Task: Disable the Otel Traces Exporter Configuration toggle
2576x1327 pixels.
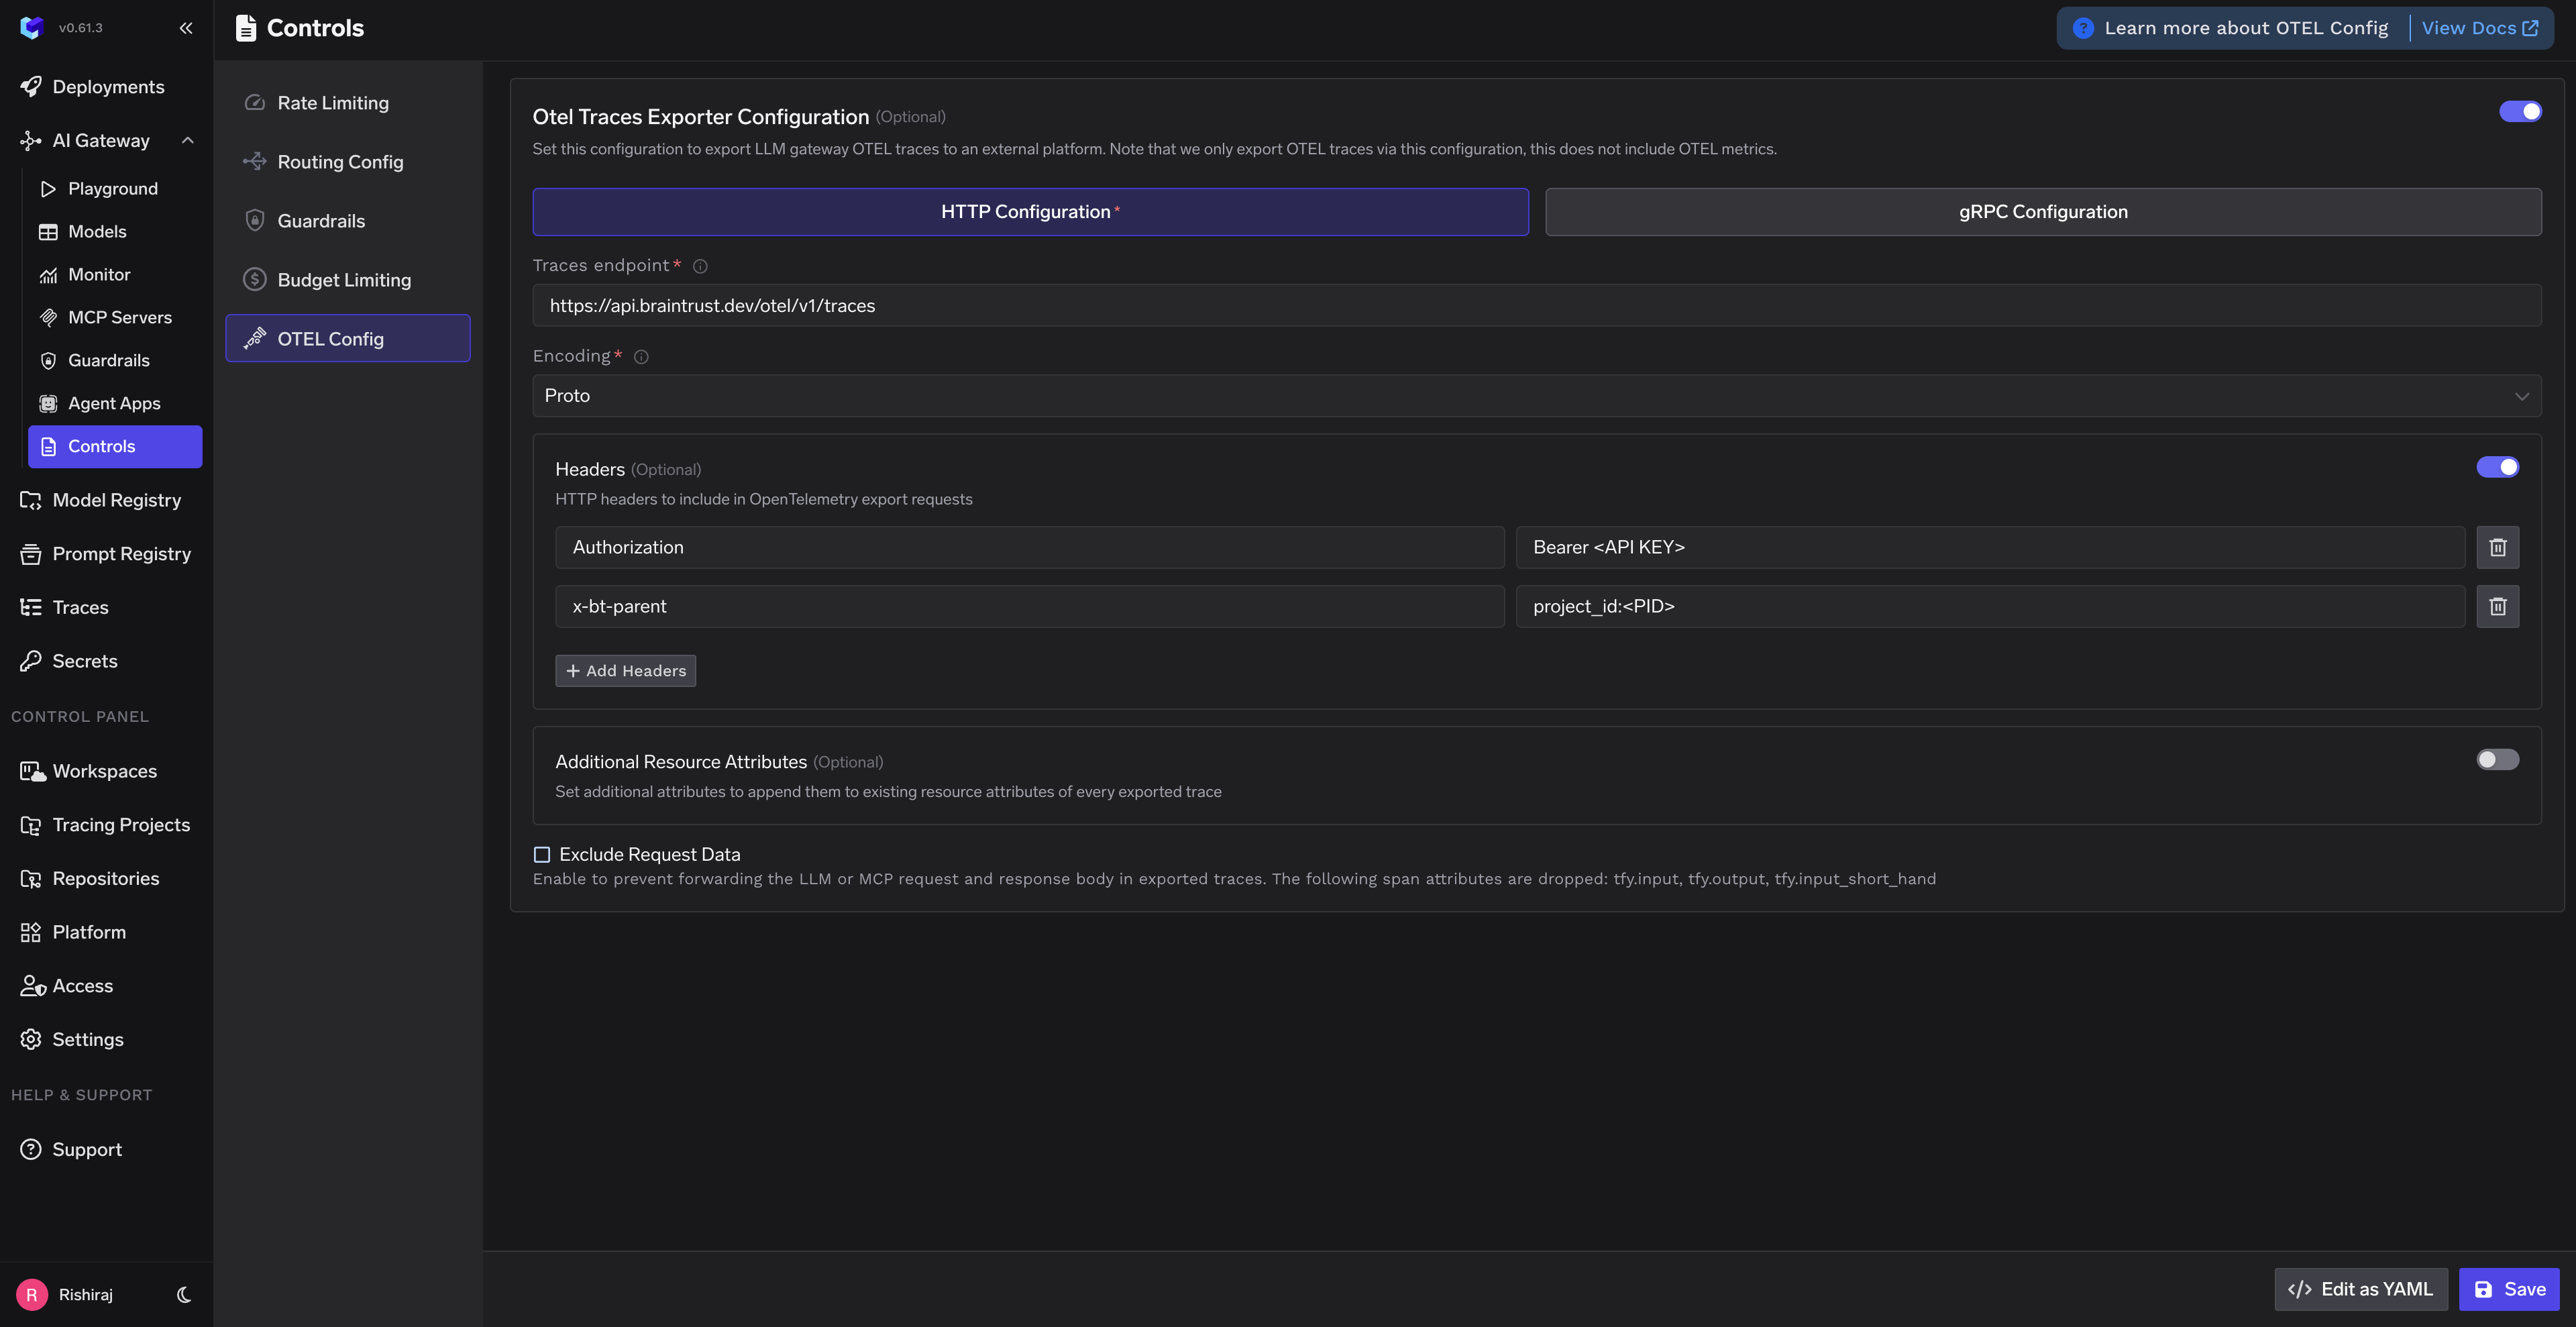Action: pyautogui.click(x=2519, y=111)
